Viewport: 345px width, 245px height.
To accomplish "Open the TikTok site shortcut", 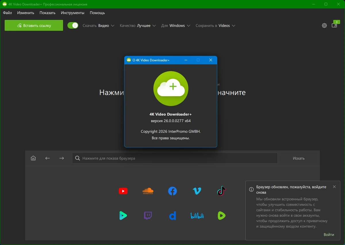I will [221, 191].
